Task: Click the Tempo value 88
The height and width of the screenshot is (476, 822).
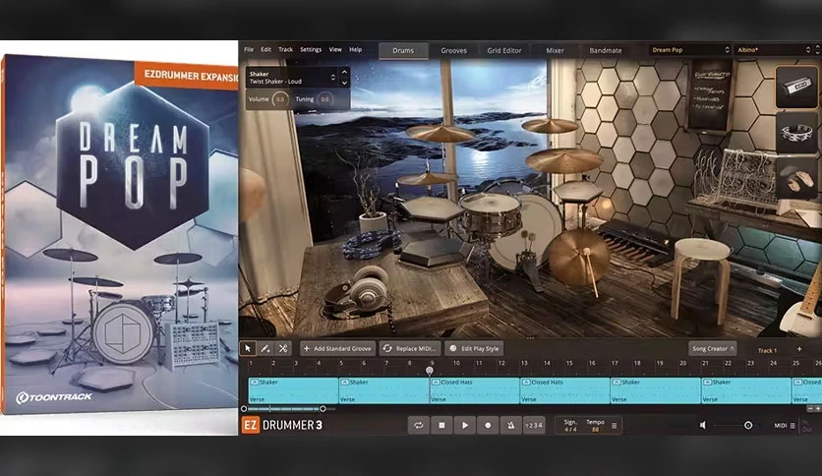Action: point(595,430)
